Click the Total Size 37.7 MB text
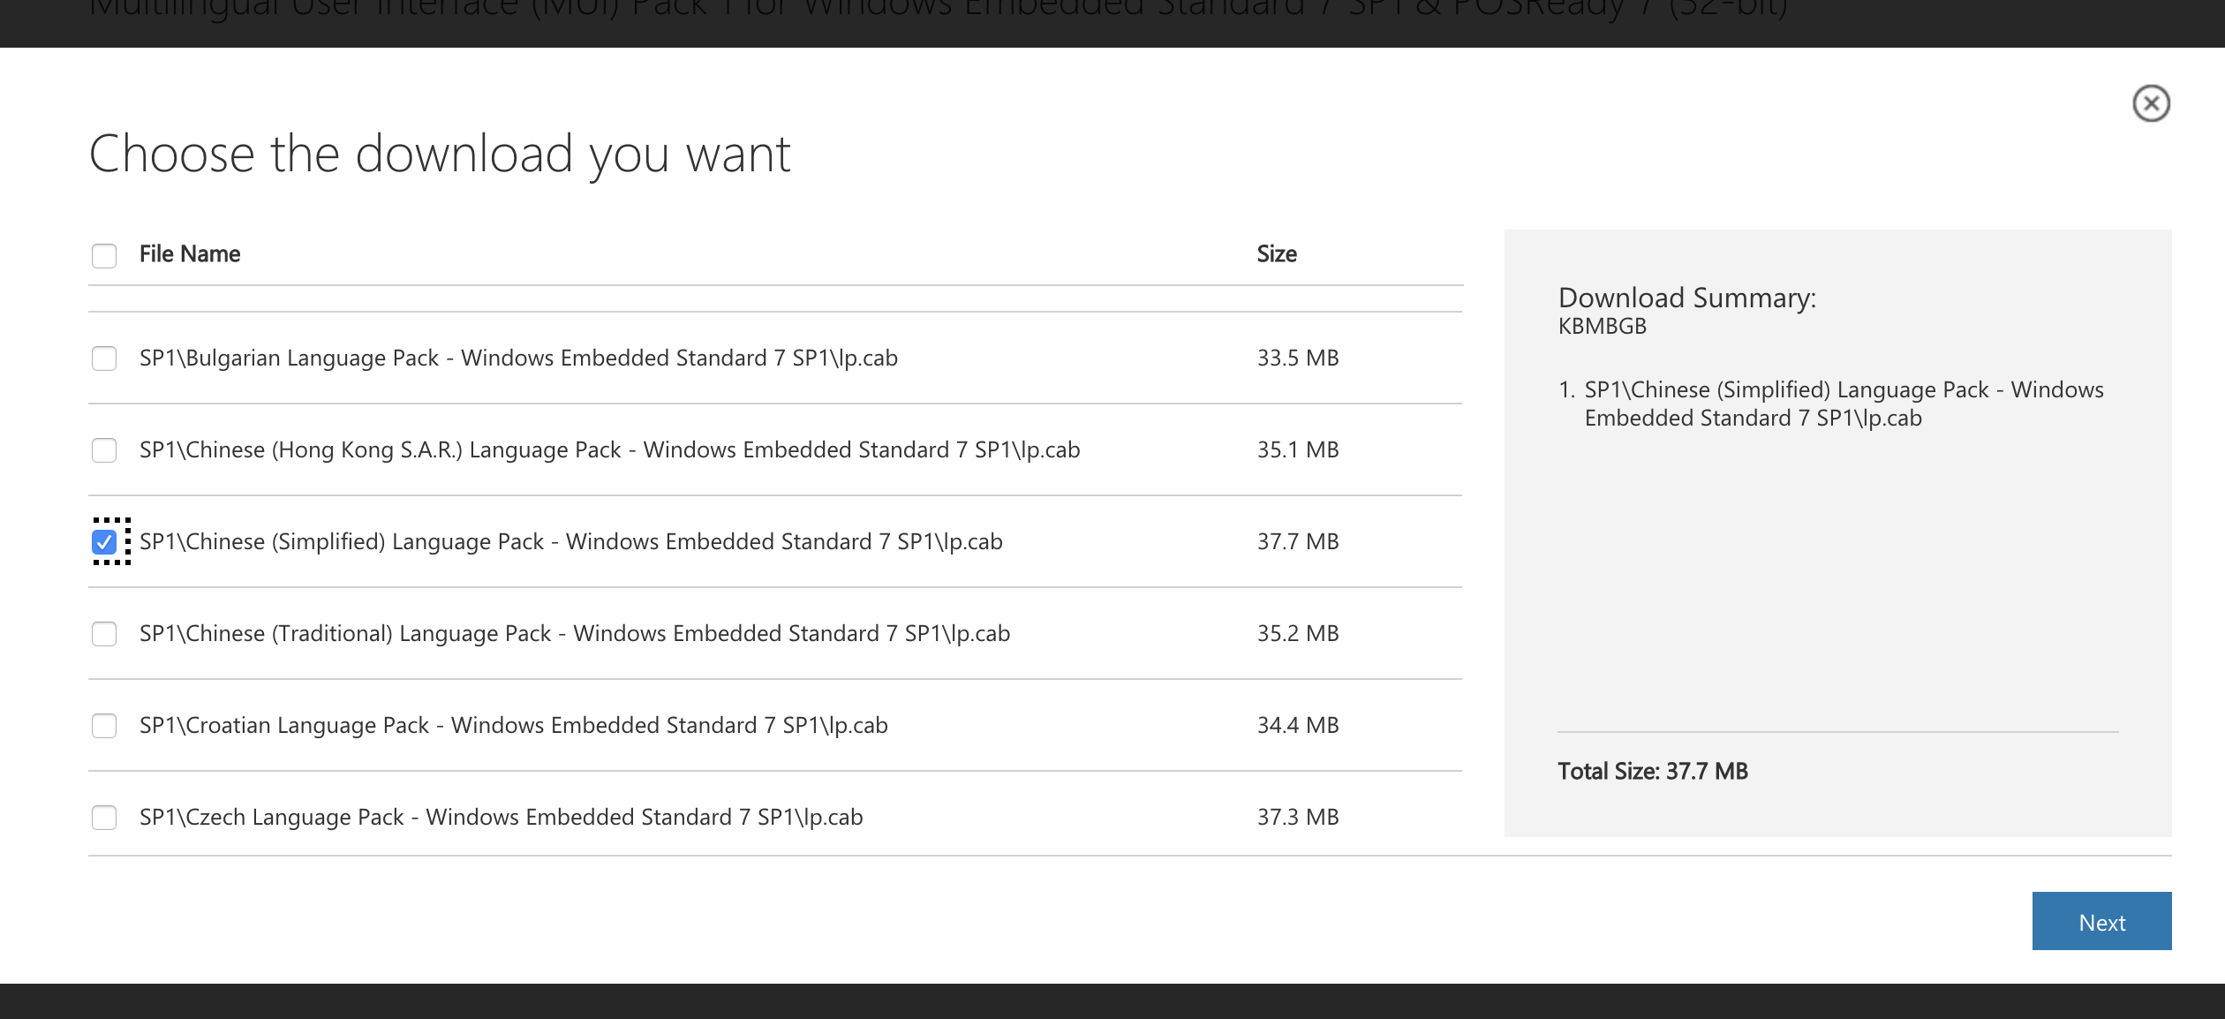2225x1019 pixels. tap(1652, 772)
